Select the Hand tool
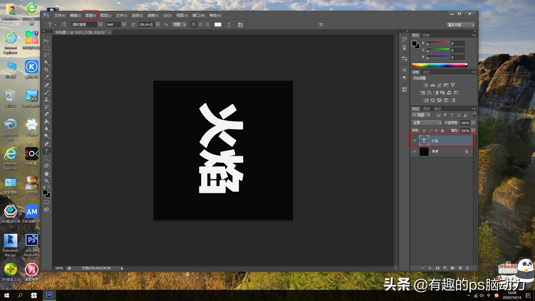This screenshot has height=301, width=535. click(47, 173)
